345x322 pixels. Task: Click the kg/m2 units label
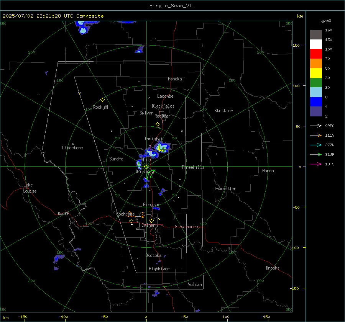[325, 20]
